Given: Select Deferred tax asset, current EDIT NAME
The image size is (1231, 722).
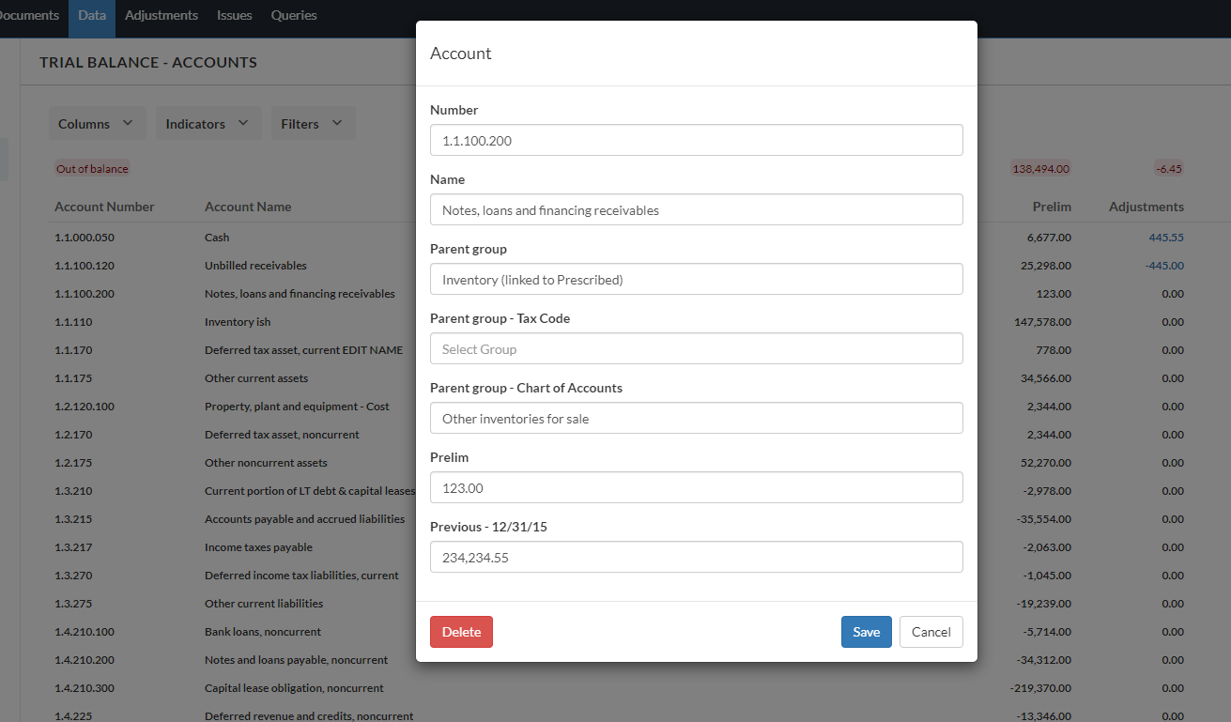Looking at the screenshot, I should 303,350.
